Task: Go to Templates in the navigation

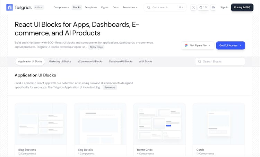Action: point(91,7)
